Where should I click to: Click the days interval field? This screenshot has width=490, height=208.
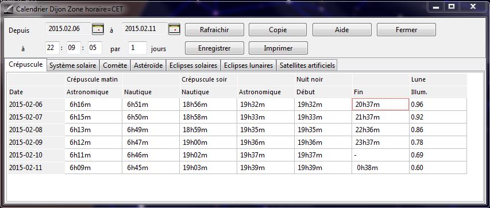pyautogui.click(x=137, y=48)
